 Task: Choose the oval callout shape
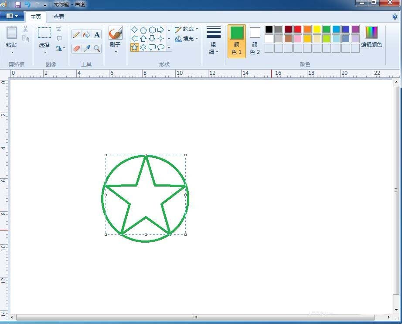161,47
